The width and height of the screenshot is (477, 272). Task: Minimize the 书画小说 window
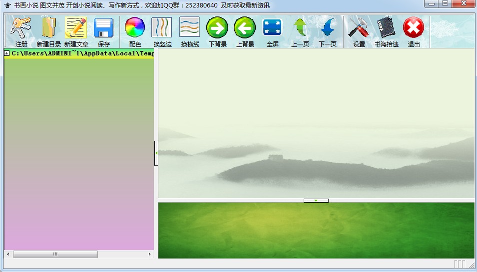coord(432,3)
